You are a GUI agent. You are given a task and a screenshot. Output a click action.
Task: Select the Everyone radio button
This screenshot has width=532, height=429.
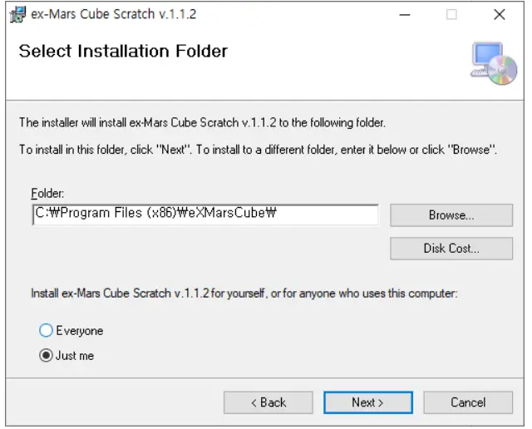pos(47,331)
